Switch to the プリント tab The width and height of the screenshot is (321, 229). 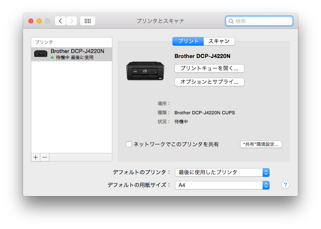pyautogui.click(x=188, y=41)
